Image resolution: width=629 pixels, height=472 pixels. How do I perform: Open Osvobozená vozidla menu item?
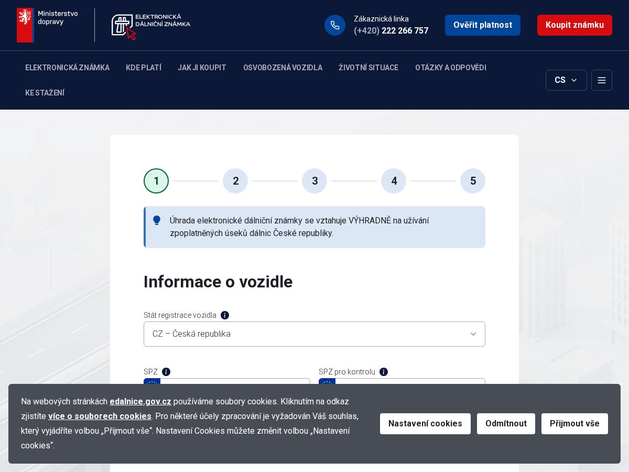pyautogui.click(x=283, y=68)
